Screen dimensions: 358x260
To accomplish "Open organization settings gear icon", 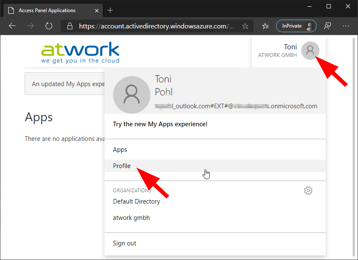I will coord(308,191).
